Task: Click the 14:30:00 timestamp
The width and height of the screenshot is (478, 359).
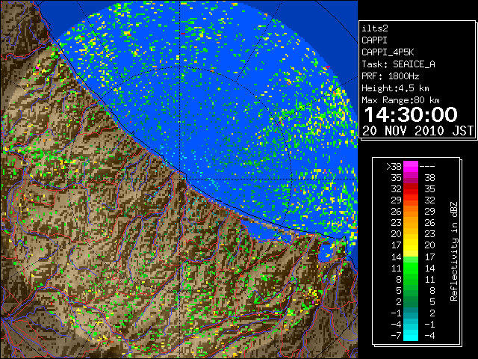Action: point(411,114)
